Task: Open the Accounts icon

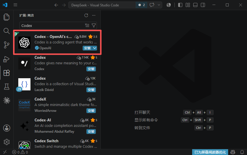Action: [7, 128]
